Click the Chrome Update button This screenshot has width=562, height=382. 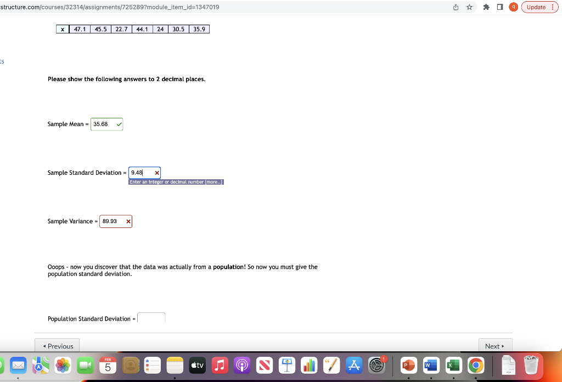click(x=540, y=7)
